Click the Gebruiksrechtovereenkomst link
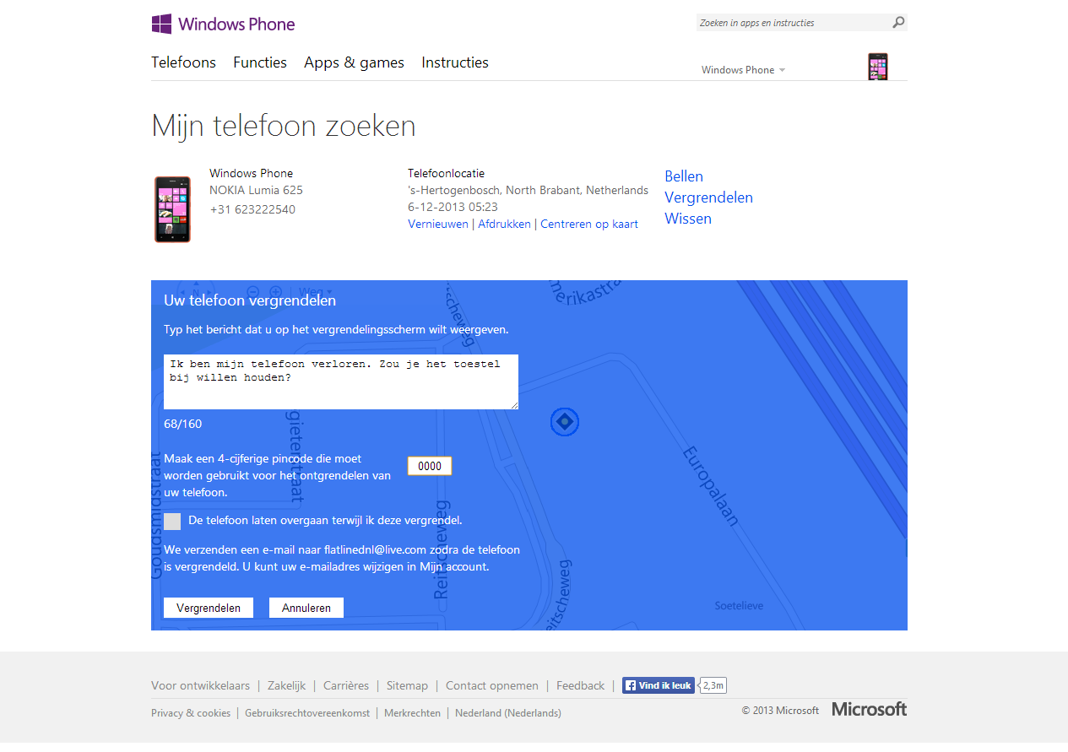The width and height of the screenshot is (1068, 752). point(307,713)
